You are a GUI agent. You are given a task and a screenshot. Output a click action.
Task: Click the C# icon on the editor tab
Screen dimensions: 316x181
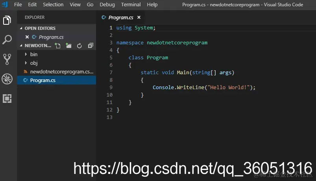[x=104, y=18]
